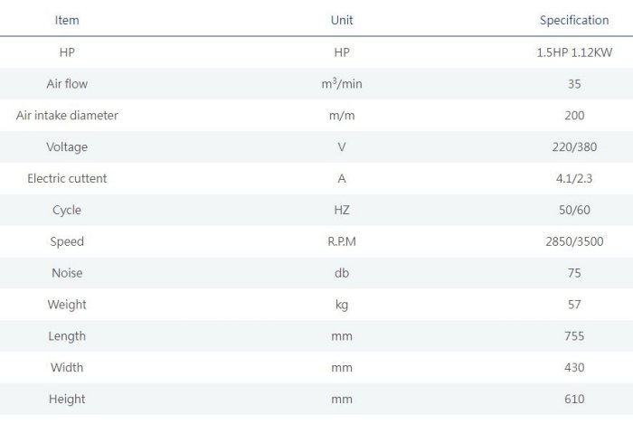The height and width of the screenshot is (424, 633).
Task: Select the 220/380 voltage value
Action: 574,146
